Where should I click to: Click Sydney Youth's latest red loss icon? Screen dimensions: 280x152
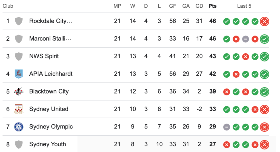point(264,144)
